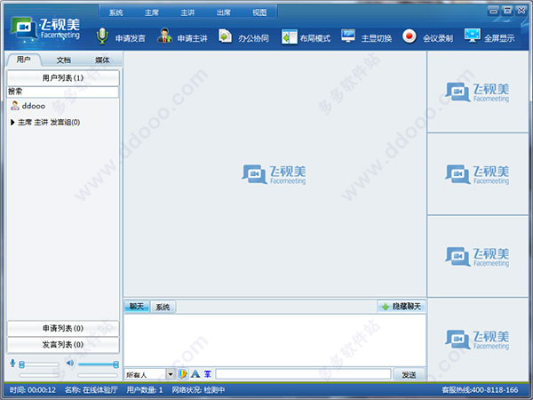Expand the 申请列表(0) section
This screenshot has width=533, height=400.
[x=63, y=328]
